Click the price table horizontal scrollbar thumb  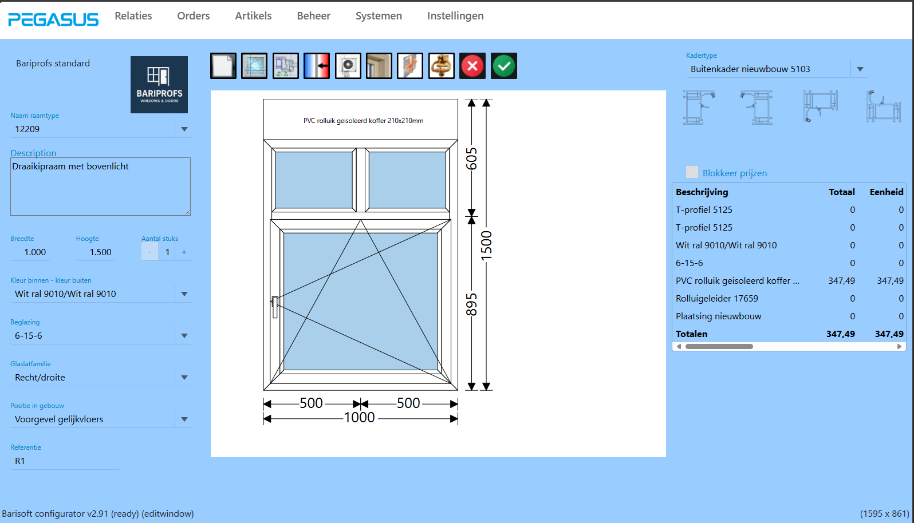719,346
